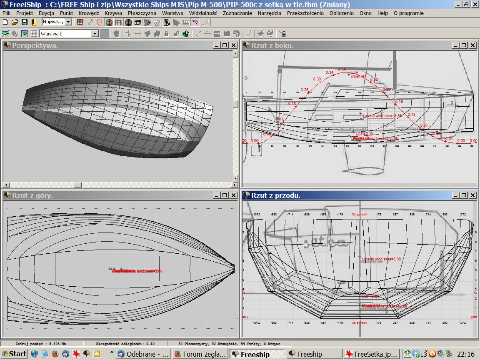Image resolution: width=480 pixels, height=360 pixels.
Task: Click the Windows Start button
Action: [x=14, y=354]
